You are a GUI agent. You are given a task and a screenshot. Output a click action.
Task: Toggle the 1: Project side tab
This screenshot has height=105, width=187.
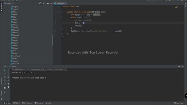[x=1, y=7]
